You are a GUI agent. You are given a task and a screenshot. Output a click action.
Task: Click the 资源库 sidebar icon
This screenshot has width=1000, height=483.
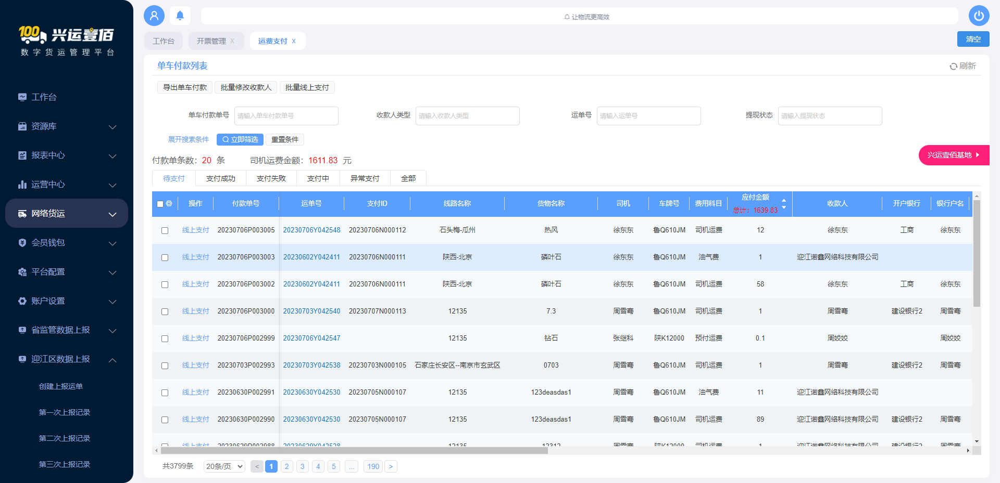click(x=22, y=126)
